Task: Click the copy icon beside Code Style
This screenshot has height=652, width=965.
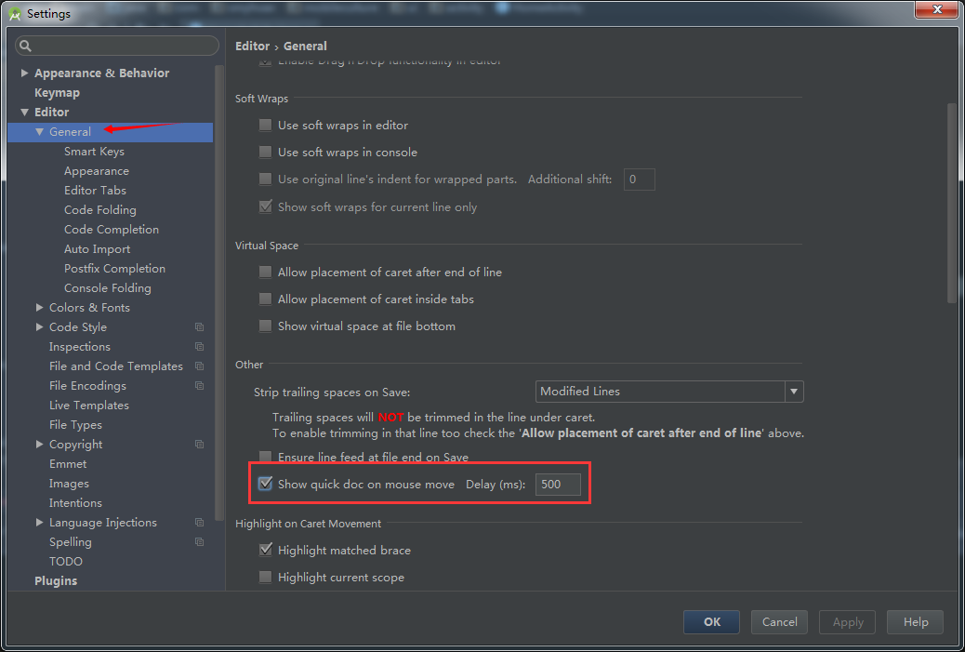Action: tap(199, 326)
